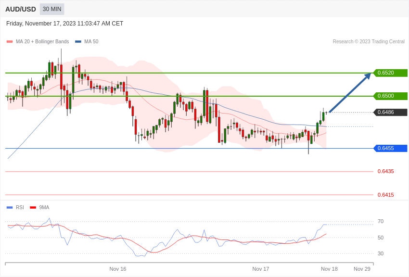Screen dimensions: 409x277
Task: Click the RSI legend swatch
Action: (10, 208)
